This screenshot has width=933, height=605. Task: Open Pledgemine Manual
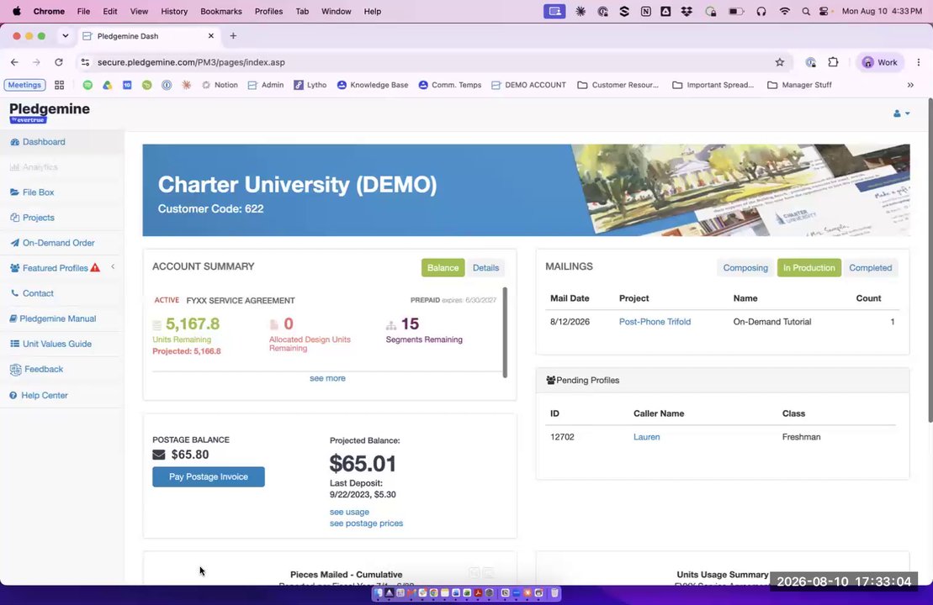click(52, 318)
